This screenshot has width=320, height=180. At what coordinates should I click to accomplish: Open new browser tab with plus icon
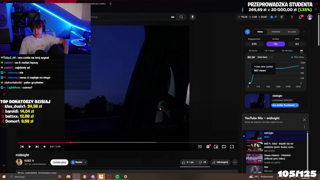pyautogui.click(x=110, y=4)
